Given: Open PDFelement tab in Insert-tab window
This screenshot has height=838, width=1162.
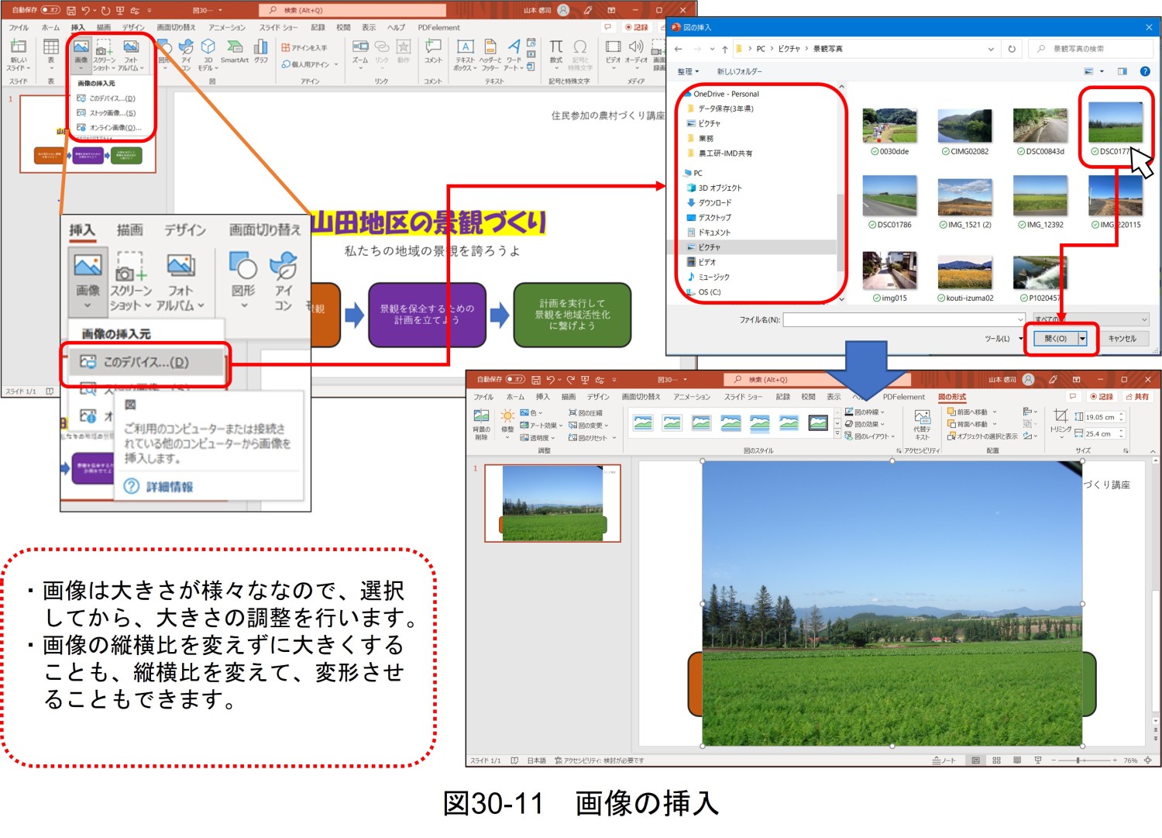Looking at the screenshot, I should pyautogui.click(x=438, y=28).
